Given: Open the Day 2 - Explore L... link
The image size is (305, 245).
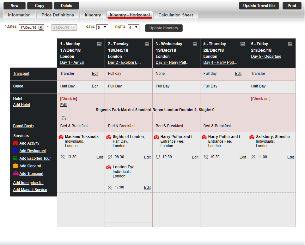Looking at the screenshot, I should tap(124, 63).
